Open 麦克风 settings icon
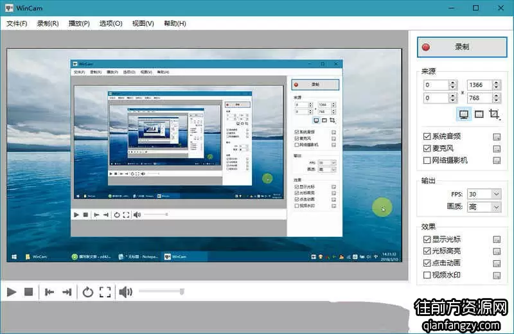The image size is (514, 334). [x=497, y=149]
